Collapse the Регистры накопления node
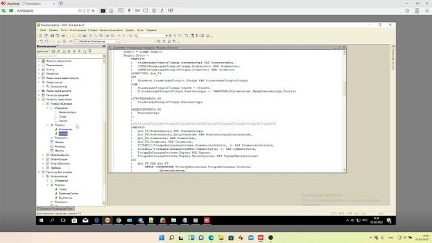 tap(39, 99)
